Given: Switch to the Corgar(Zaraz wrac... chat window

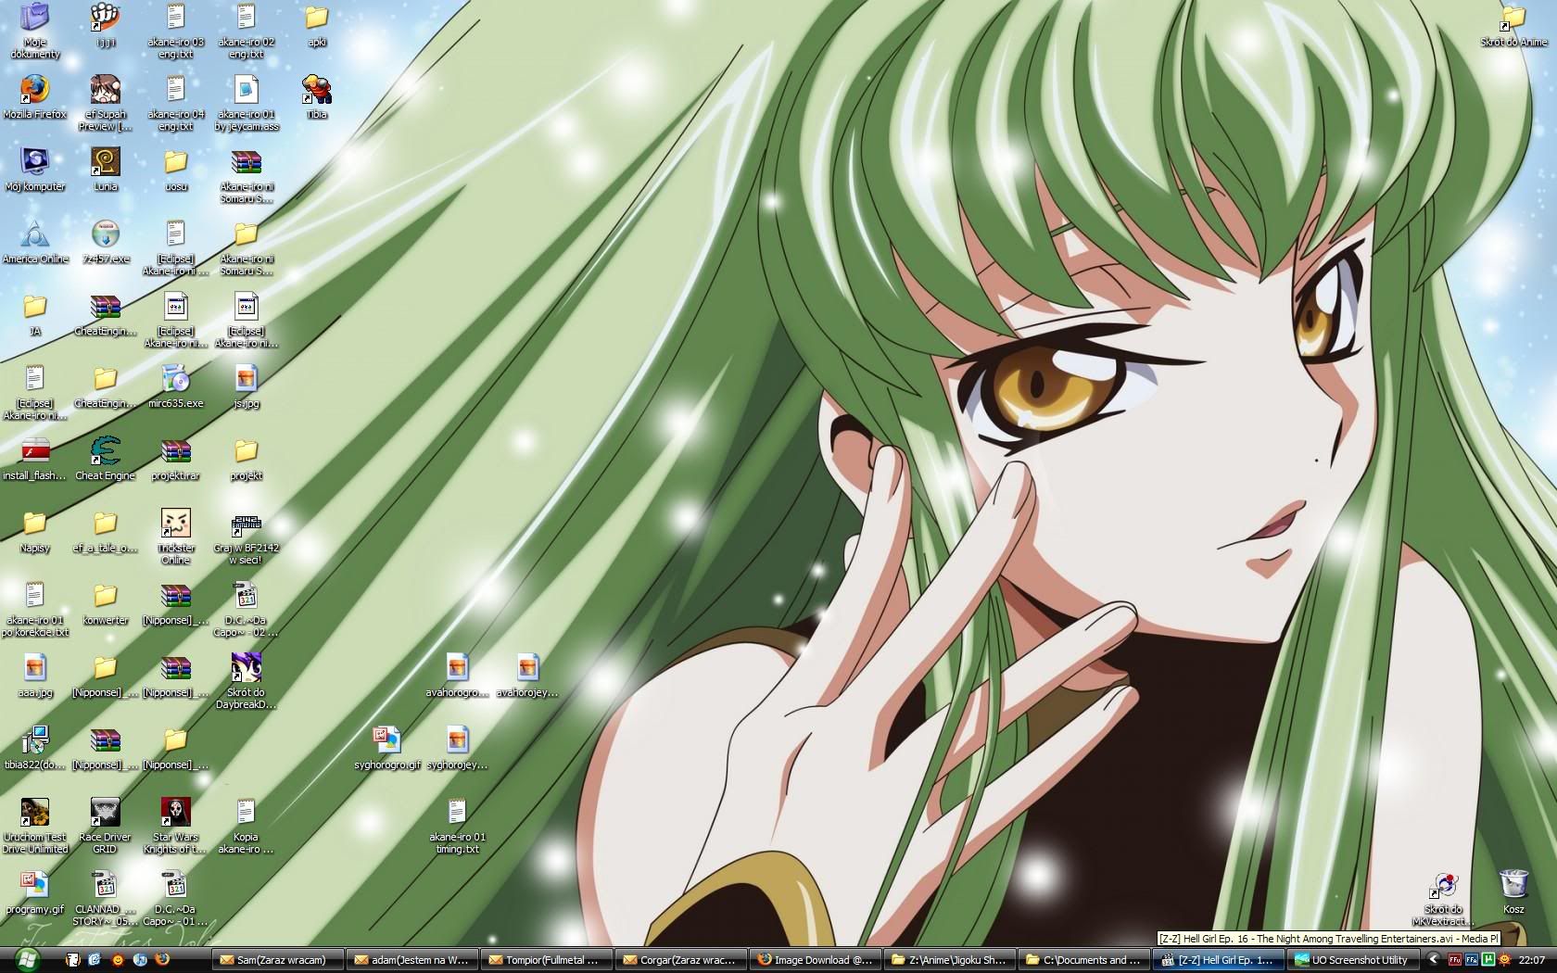Looking at the screenshot, I should pyautogui.click(x=682, y=960).
